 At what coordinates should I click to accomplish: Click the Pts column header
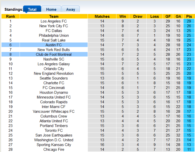[189, 16]
